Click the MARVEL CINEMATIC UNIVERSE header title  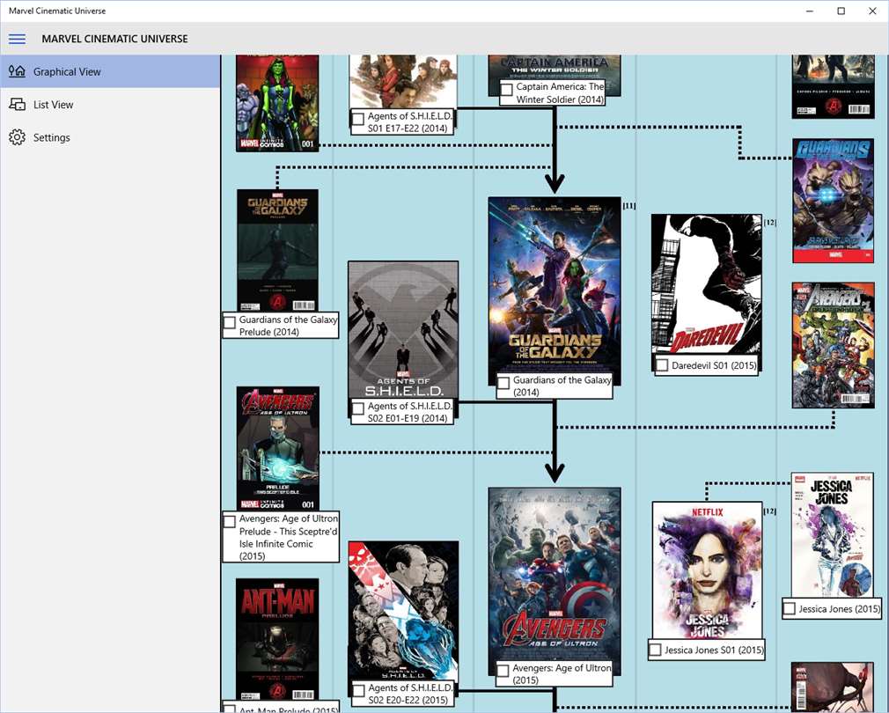114,39
